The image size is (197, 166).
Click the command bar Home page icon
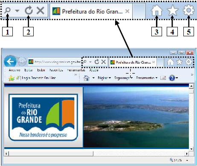tap(87, 78)
